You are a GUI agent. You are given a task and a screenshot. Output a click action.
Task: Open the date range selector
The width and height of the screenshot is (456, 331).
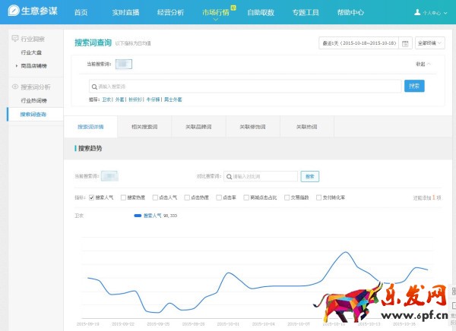click(x=359, y=44)
